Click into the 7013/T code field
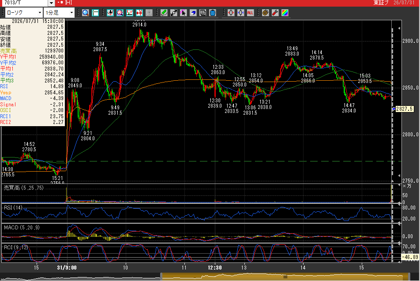The width and height of the screenshot is (420, 281). [26, 3]
